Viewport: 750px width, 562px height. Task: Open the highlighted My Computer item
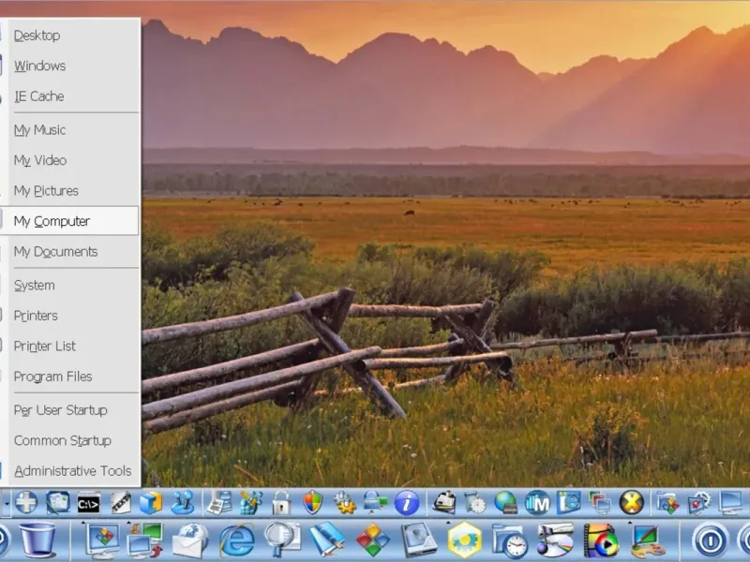tap(69, 221)
